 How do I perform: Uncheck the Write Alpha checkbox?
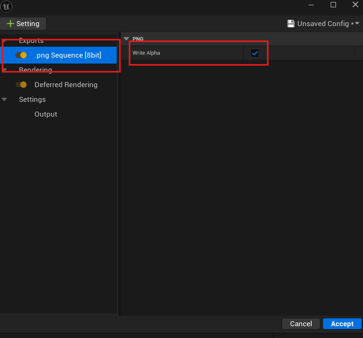254,53
